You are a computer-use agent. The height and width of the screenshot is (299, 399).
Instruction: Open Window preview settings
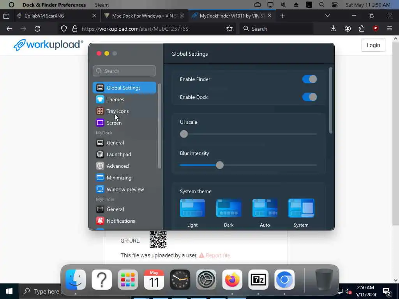pyautogui.click(x=124, y=190)
